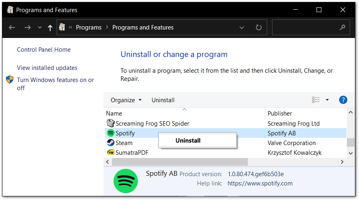Click the vertical scrollbar down arrow
This screenshot has width=359, height=200.
(351, 153)
